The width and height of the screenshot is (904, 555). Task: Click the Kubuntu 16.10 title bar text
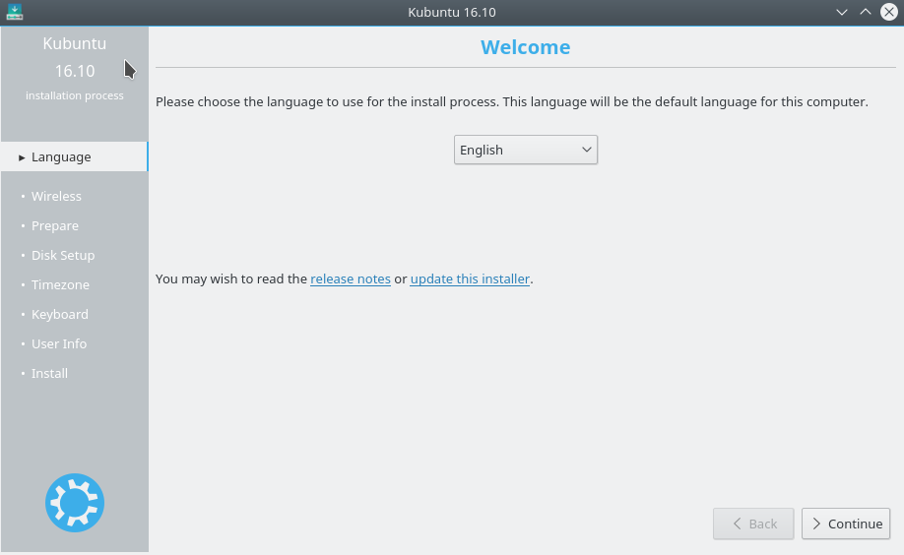coord(452,12)
